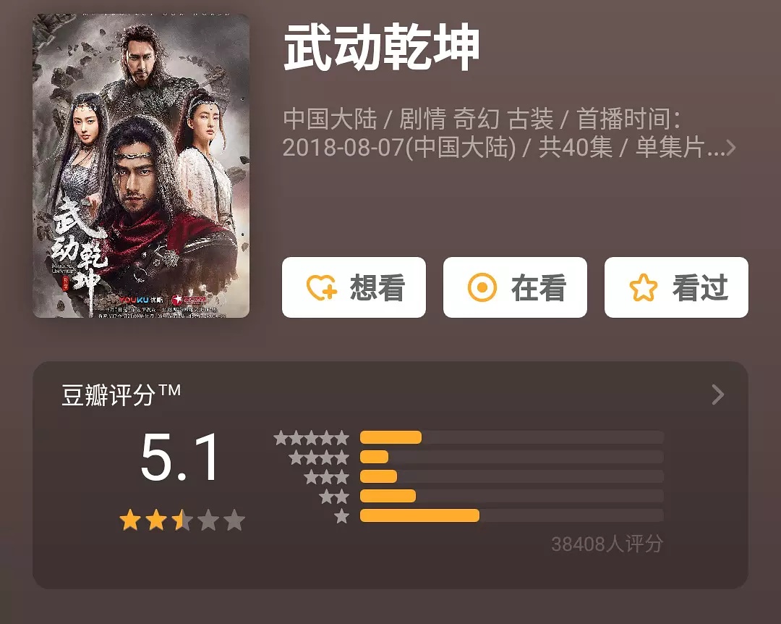
Task: Tap the two-star rating bar
Action: (511, 496)
